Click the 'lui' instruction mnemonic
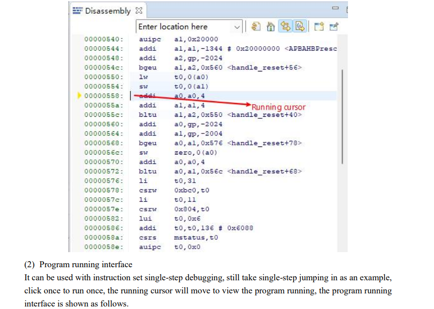Screen dimensions: 434x309 [x=145, y=218]
